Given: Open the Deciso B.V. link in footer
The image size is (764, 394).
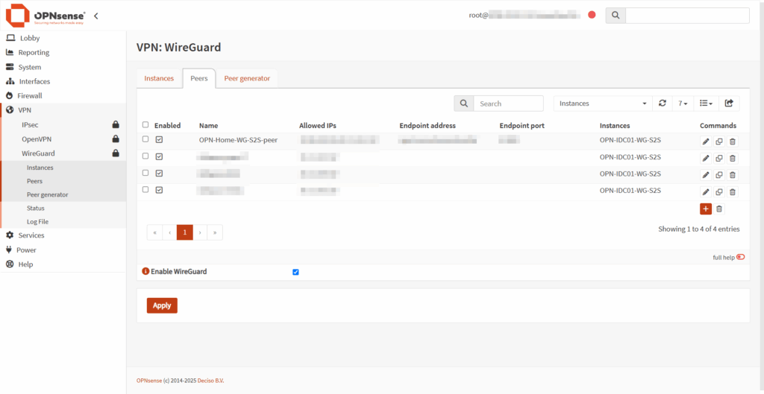Looking at the screenshot, I should pos(210,381).
